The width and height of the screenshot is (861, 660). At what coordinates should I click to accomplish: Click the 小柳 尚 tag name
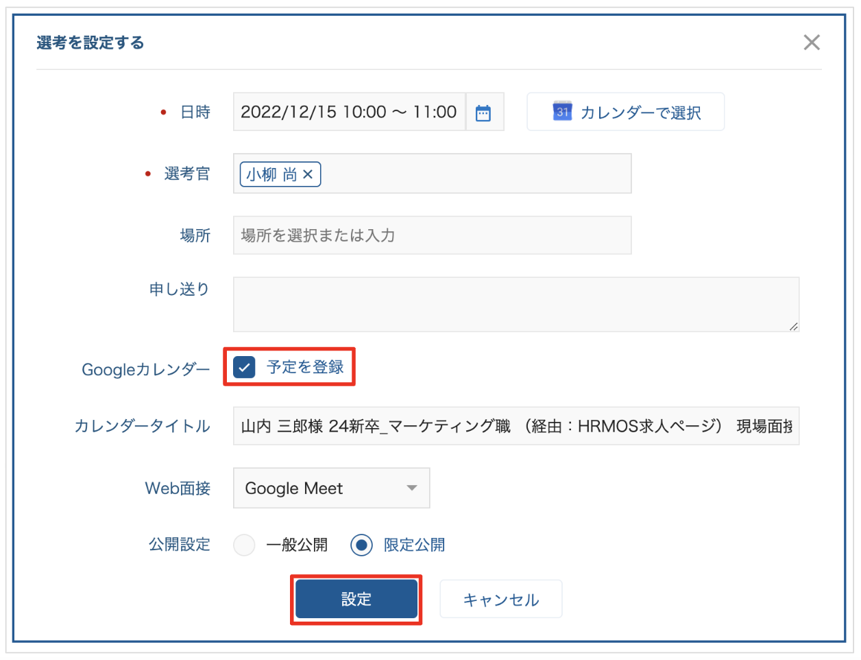(271, 174)
